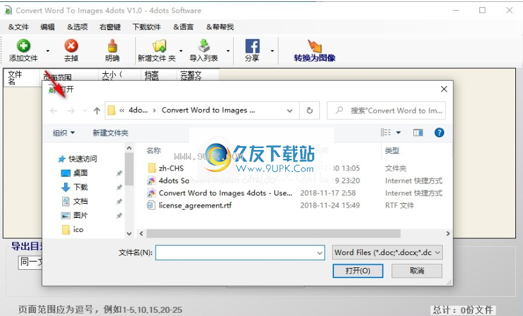Select the license_agreement.rtf file
This screenshot has height=316, width=523.
(x=189, y=205)
